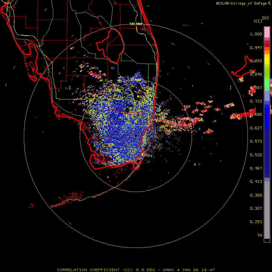Select the 0.360 color bar value

tap(256, 195)
